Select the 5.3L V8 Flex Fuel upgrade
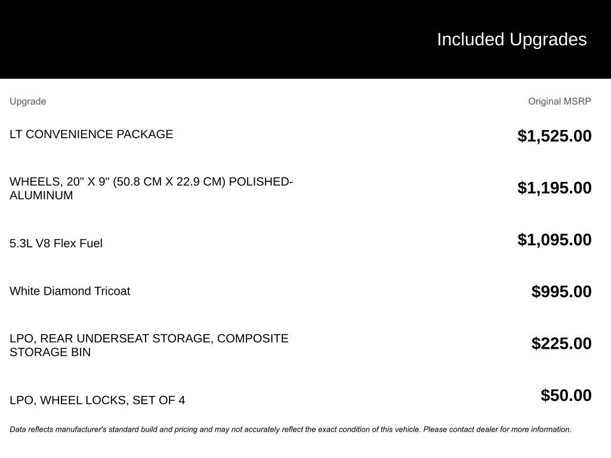Screen dimensions: 611x458 pos(56,243)
